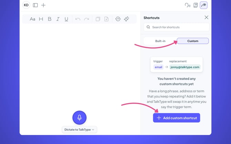Click the circular refresh question icon
This screenshot has width=231, height=144.
click(118, 19)
